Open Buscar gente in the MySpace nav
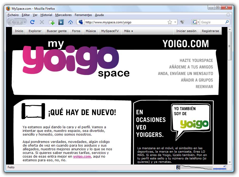Screen dimensions: 239x177 (x=57, y=31)
